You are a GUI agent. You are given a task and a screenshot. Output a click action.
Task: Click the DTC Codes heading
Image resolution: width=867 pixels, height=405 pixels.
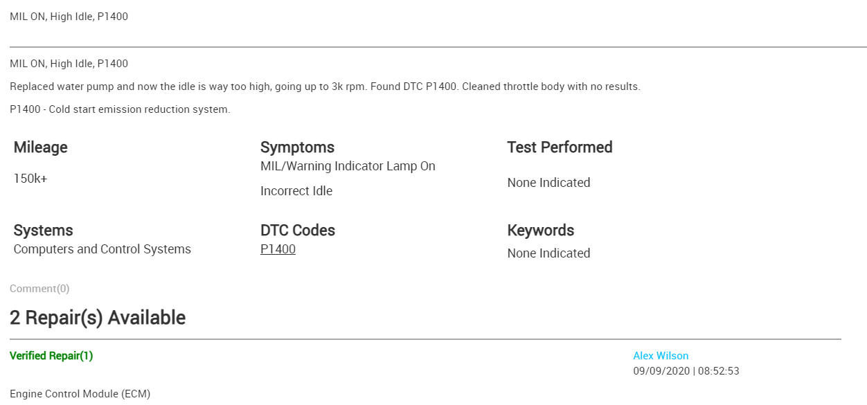[x=298, y=231]
